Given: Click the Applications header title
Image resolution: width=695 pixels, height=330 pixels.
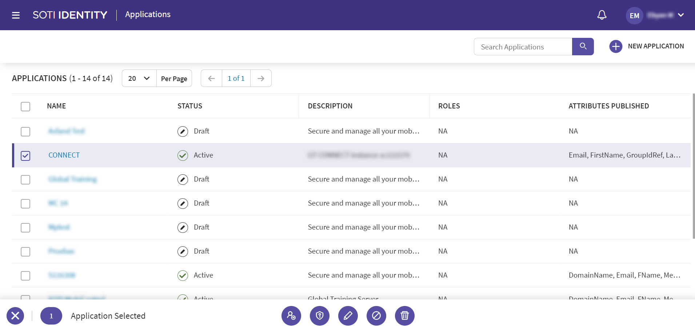Looking at the screenshot, I should click(148, 14).
